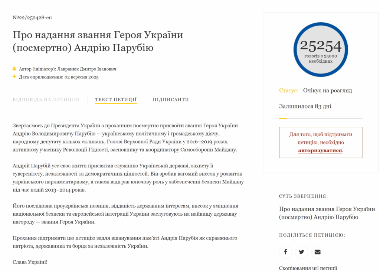Open the Підписанти tab
Viewport: 380px width, 271px height.
171,99
